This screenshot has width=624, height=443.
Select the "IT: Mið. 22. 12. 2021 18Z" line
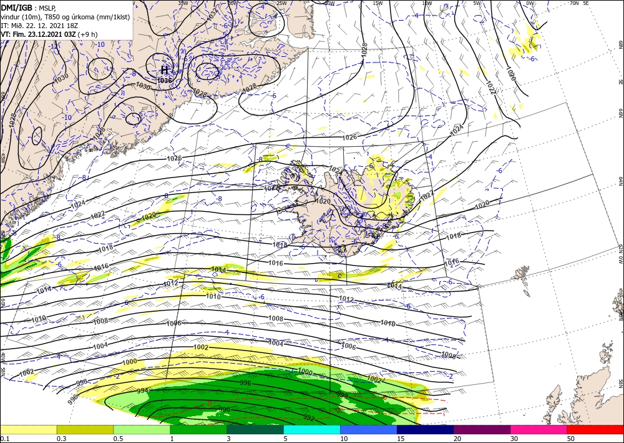[x=39, y=25]
